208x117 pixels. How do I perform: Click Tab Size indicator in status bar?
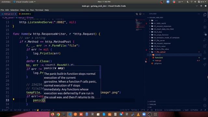pyautogui.click(x=135, y=110)
